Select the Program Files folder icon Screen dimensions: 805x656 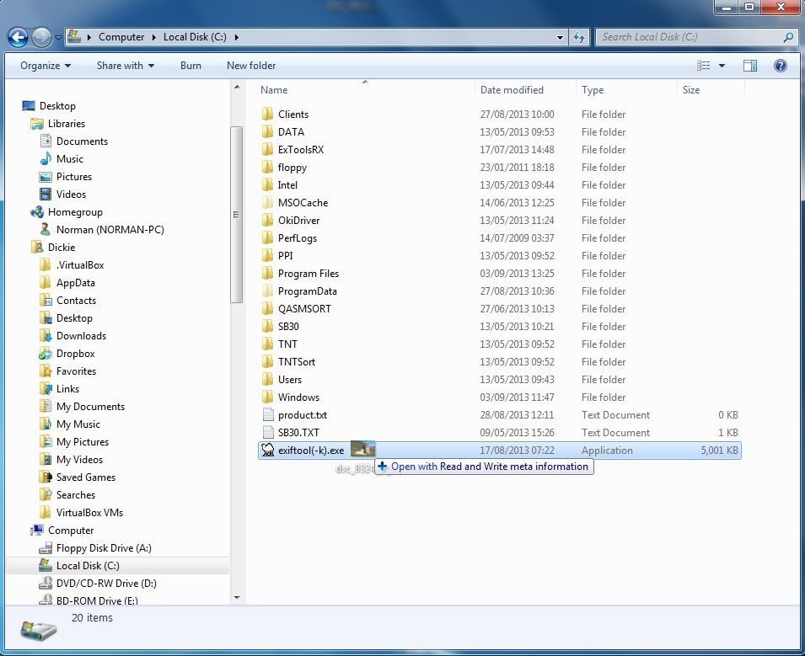coord(267,274)
